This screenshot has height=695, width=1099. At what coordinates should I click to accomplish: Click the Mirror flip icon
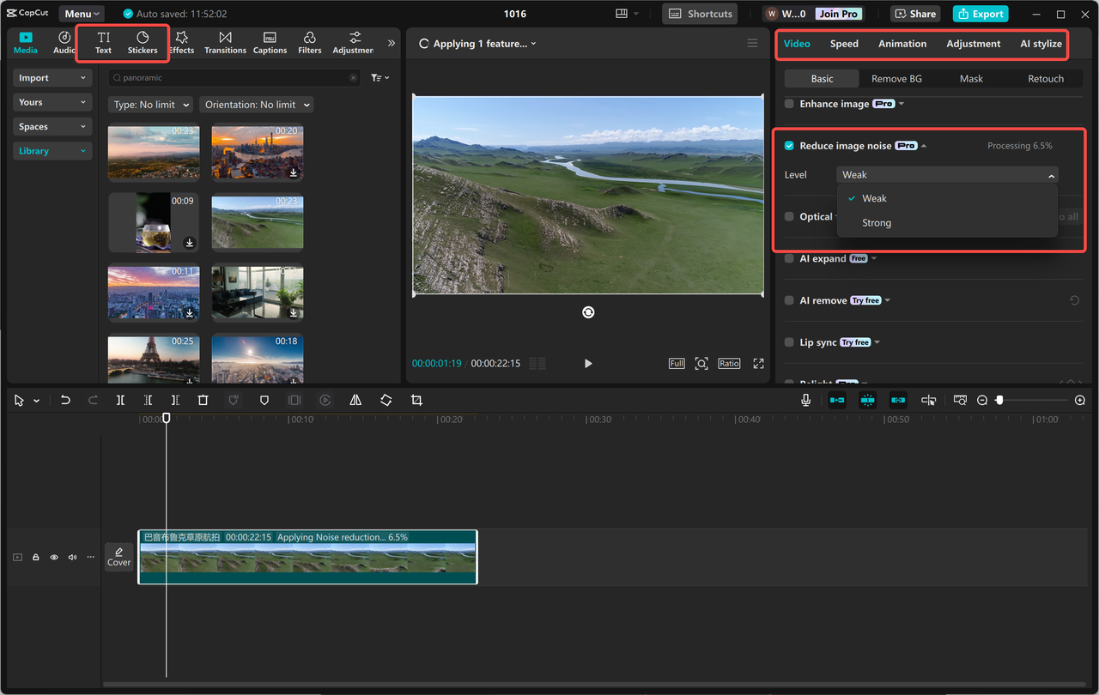tap(355, 399)
